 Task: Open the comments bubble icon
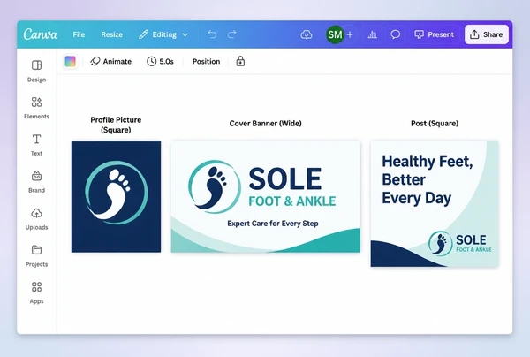(395, 34)
